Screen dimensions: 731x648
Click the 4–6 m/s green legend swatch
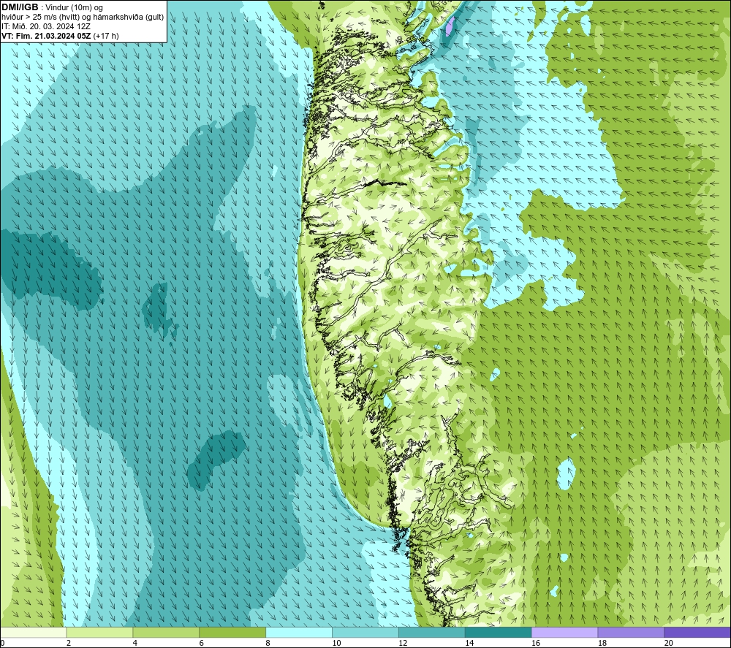coord(166,632)
